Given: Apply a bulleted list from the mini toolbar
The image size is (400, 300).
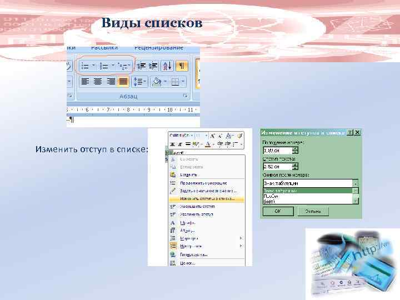Looking at the screenshot, I should pyautogui.click(x=236, y=144).
